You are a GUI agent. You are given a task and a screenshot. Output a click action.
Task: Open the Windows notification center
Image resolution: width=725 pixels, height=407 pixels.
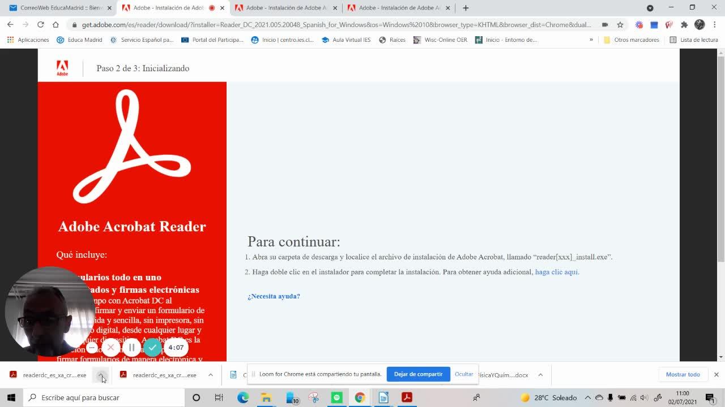710,397
